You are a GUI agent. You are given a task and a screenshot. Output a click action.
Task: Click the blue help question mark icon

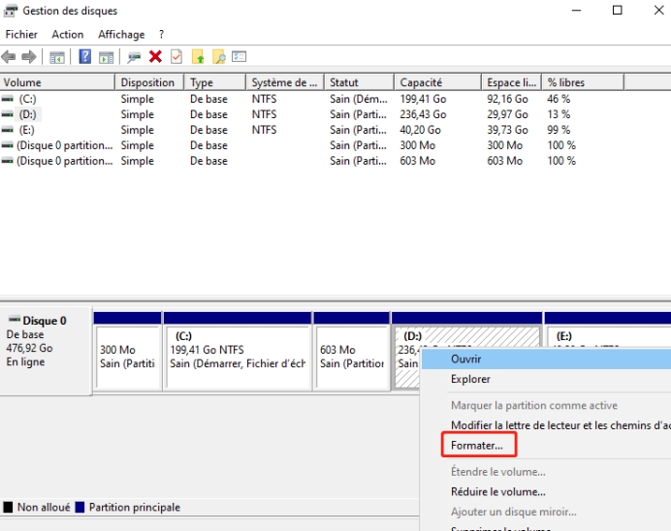pyautogui.click(x=85, y=57)
